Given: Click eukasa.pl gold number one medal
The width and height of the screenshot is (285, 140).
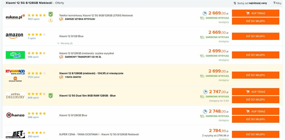Looking at the screenshot, I should 51,20.
